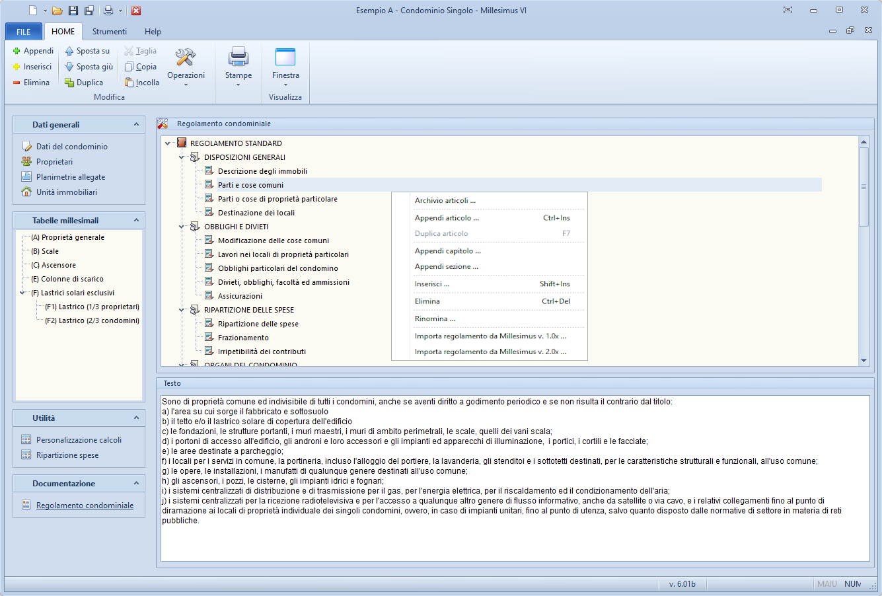Select the HOME ribbon tab

(x=63, y=32)
